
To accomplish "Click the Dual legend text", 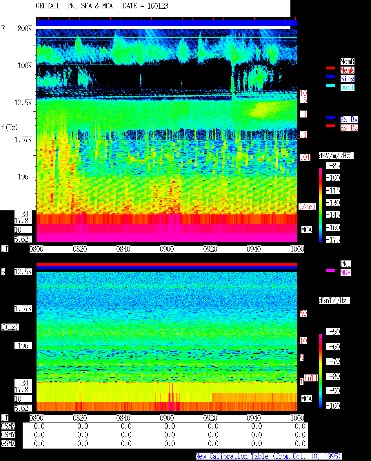I will click(x=347, y=87).
